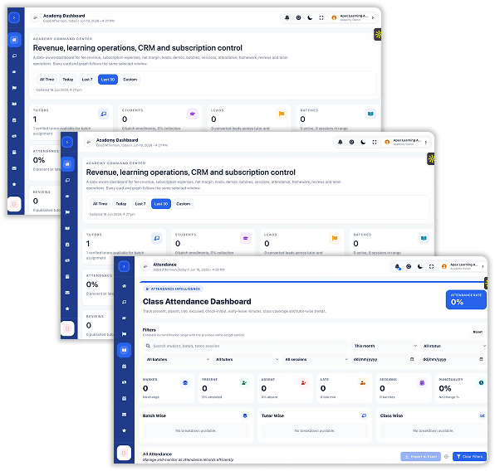This screenshot has height=471, width=495.
Task: Open the envelope icon in Attendance window sidebar
Action: [124, 415]
